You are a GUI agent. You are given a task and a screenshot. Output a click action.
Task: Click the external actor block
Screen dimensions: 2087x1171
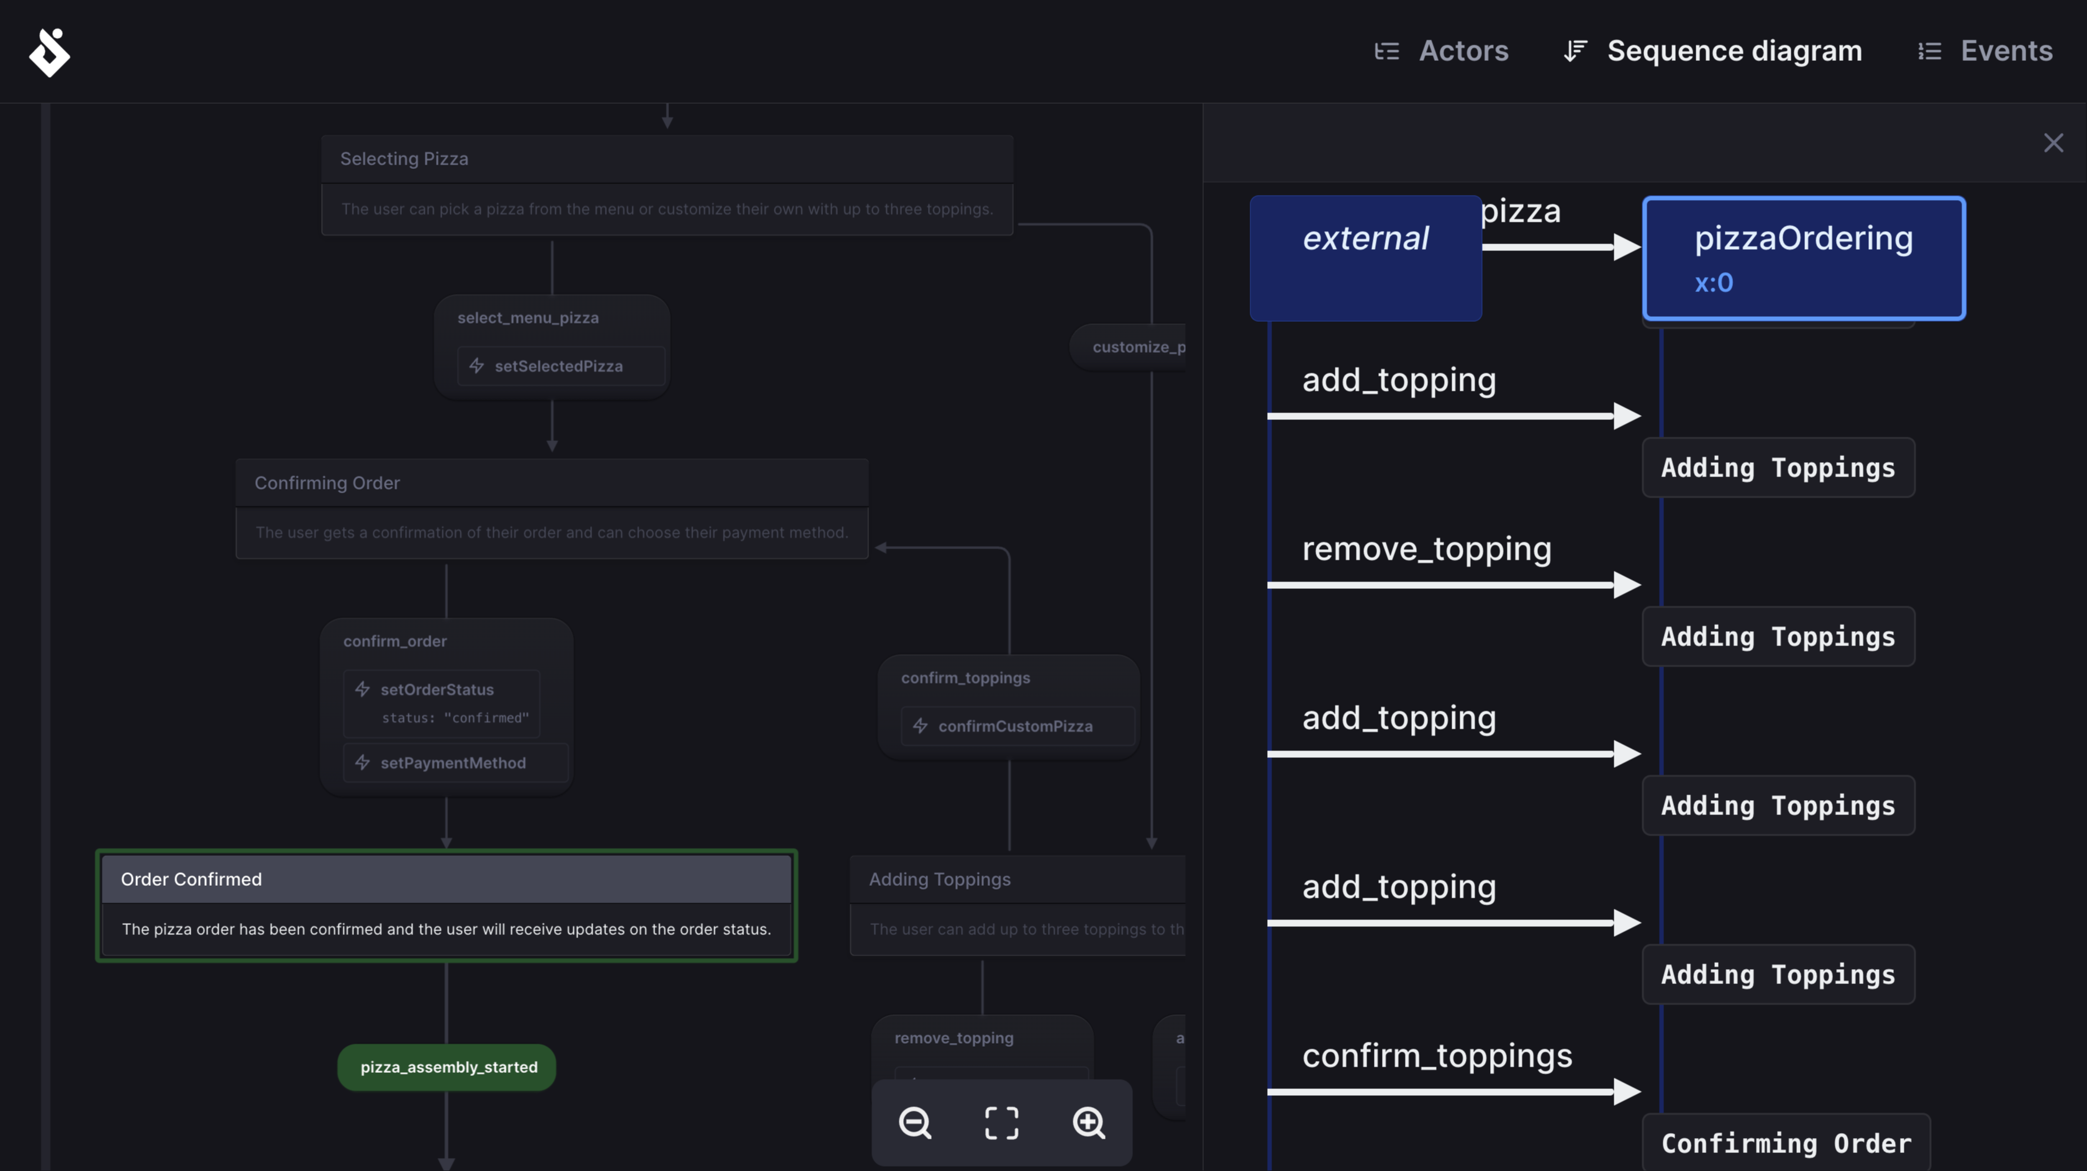click(1365, 258)
